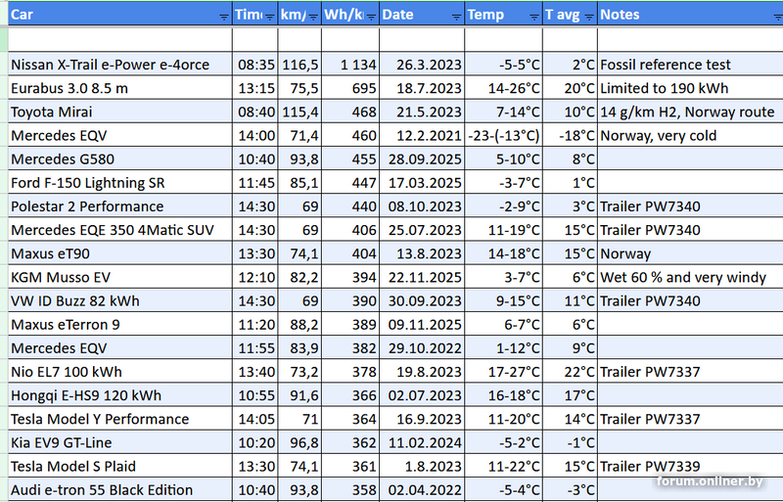Select the time 12:10 cell
This screenshot has height=502, width=783.
tap(255, 277)
